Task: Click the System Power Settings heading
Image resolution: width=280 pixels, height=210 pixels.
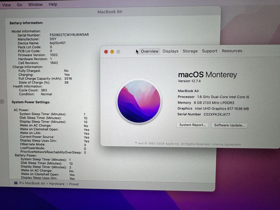Action: pyautogui.click(x=31, y=102)
